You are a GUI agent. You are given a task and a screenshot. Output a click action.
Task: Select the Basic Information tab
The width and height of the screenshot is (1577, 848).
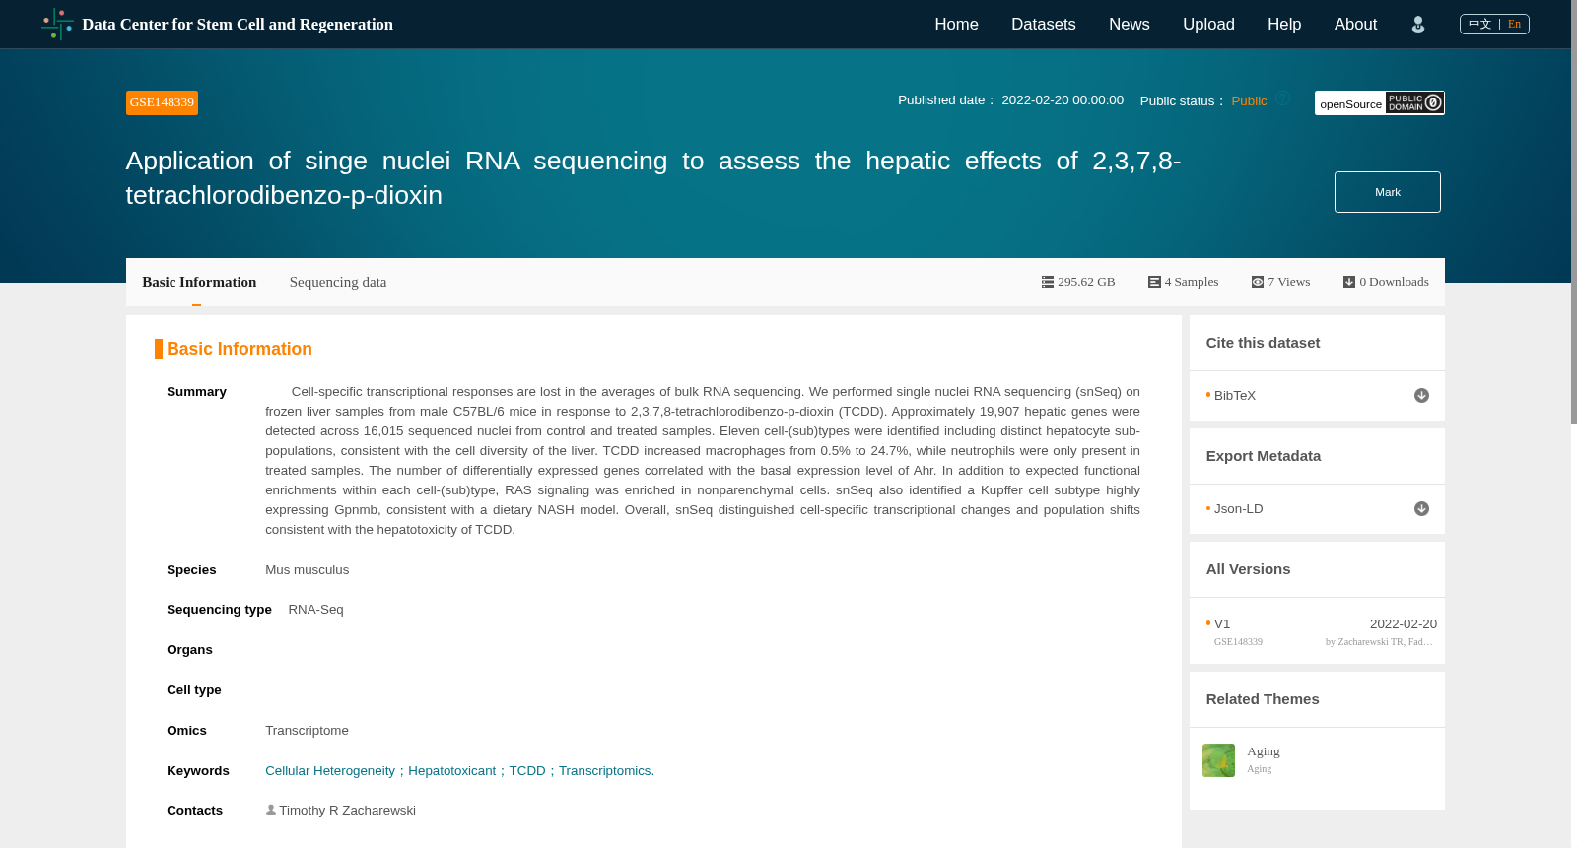pyautogui.click(x=199, y=282)
